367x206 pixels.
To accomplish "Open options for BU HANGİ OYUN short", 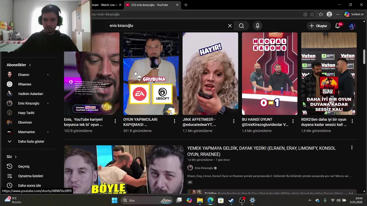I will tap(293, 121).
